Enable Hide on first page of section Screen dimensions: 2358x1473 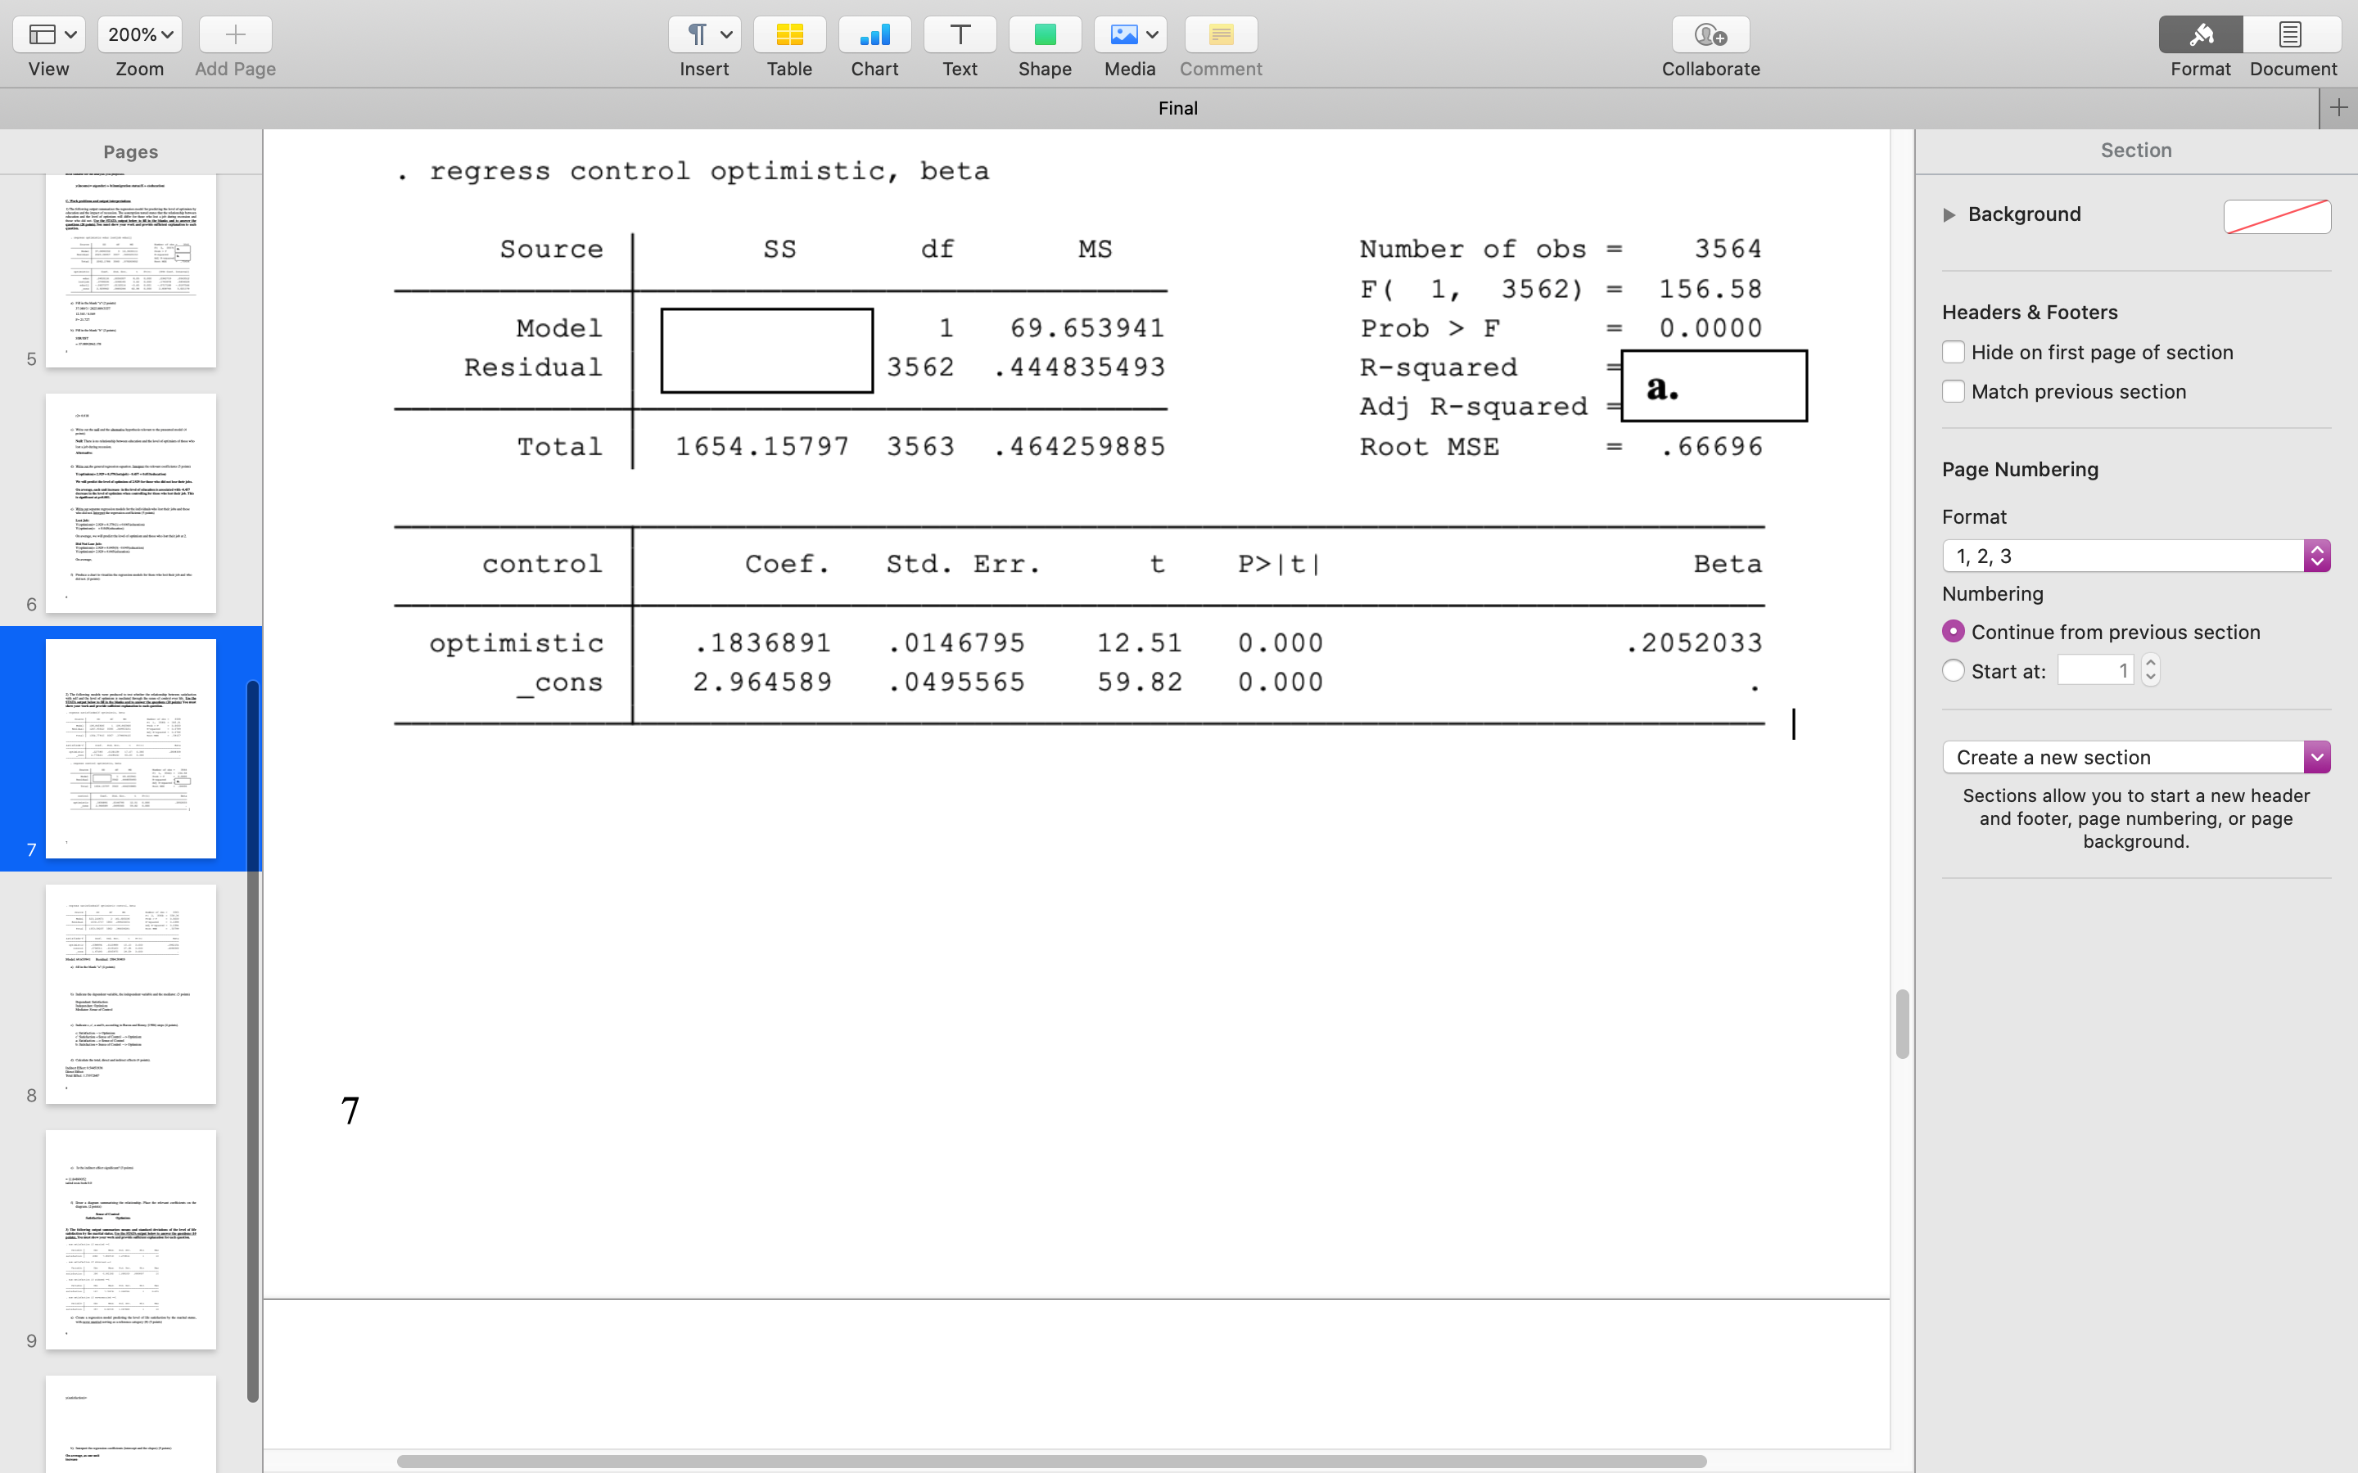tap(1955, 352)
